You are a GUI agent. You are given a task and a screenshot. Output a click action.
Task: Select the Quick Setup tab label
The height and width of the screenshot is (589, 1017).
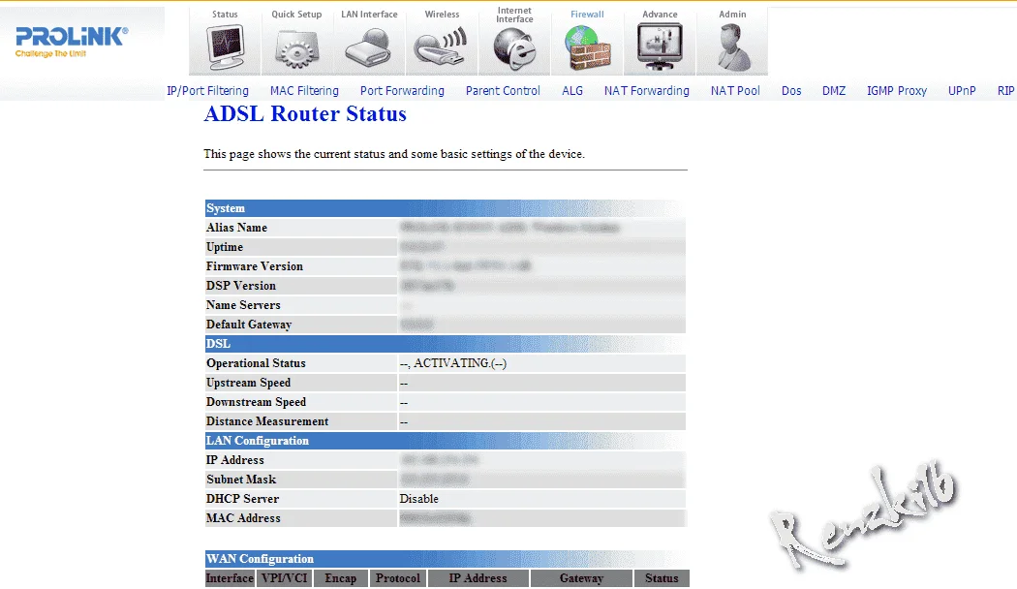(296, 15)
